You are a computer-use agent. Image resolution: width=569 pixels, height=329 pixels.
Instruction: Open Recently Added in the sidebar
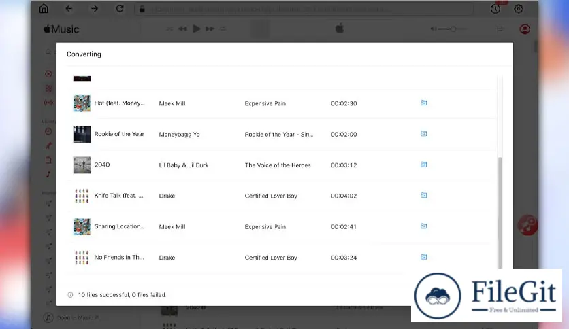48,131
